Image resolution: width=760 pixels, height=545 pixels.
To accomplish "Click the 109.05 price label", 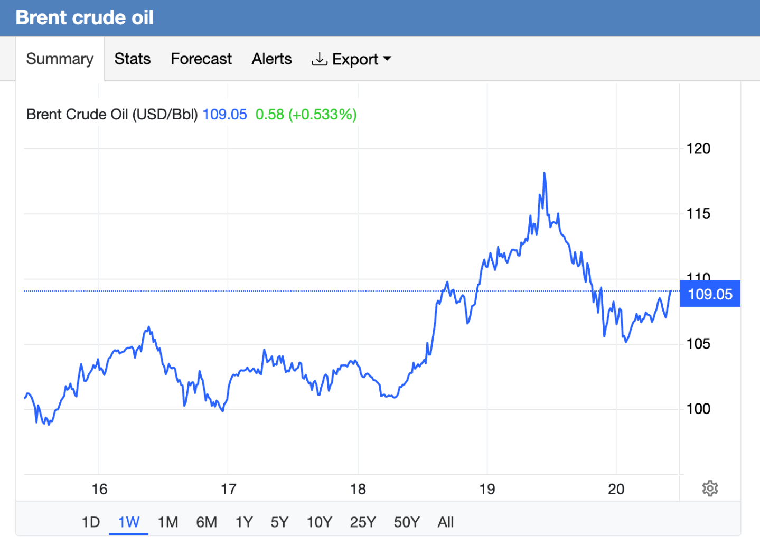I will 710,294.
